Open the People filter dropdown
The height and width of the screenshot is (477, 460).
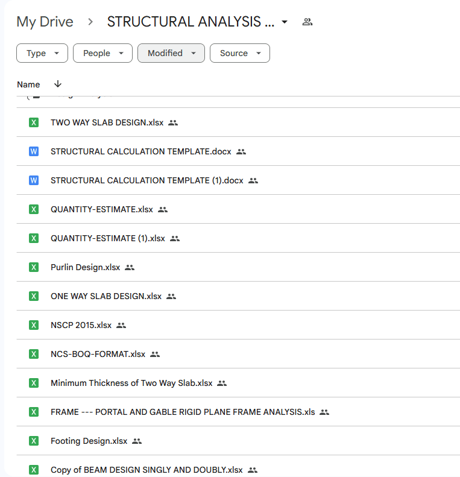pyautogui.click(x=102, y=53)
